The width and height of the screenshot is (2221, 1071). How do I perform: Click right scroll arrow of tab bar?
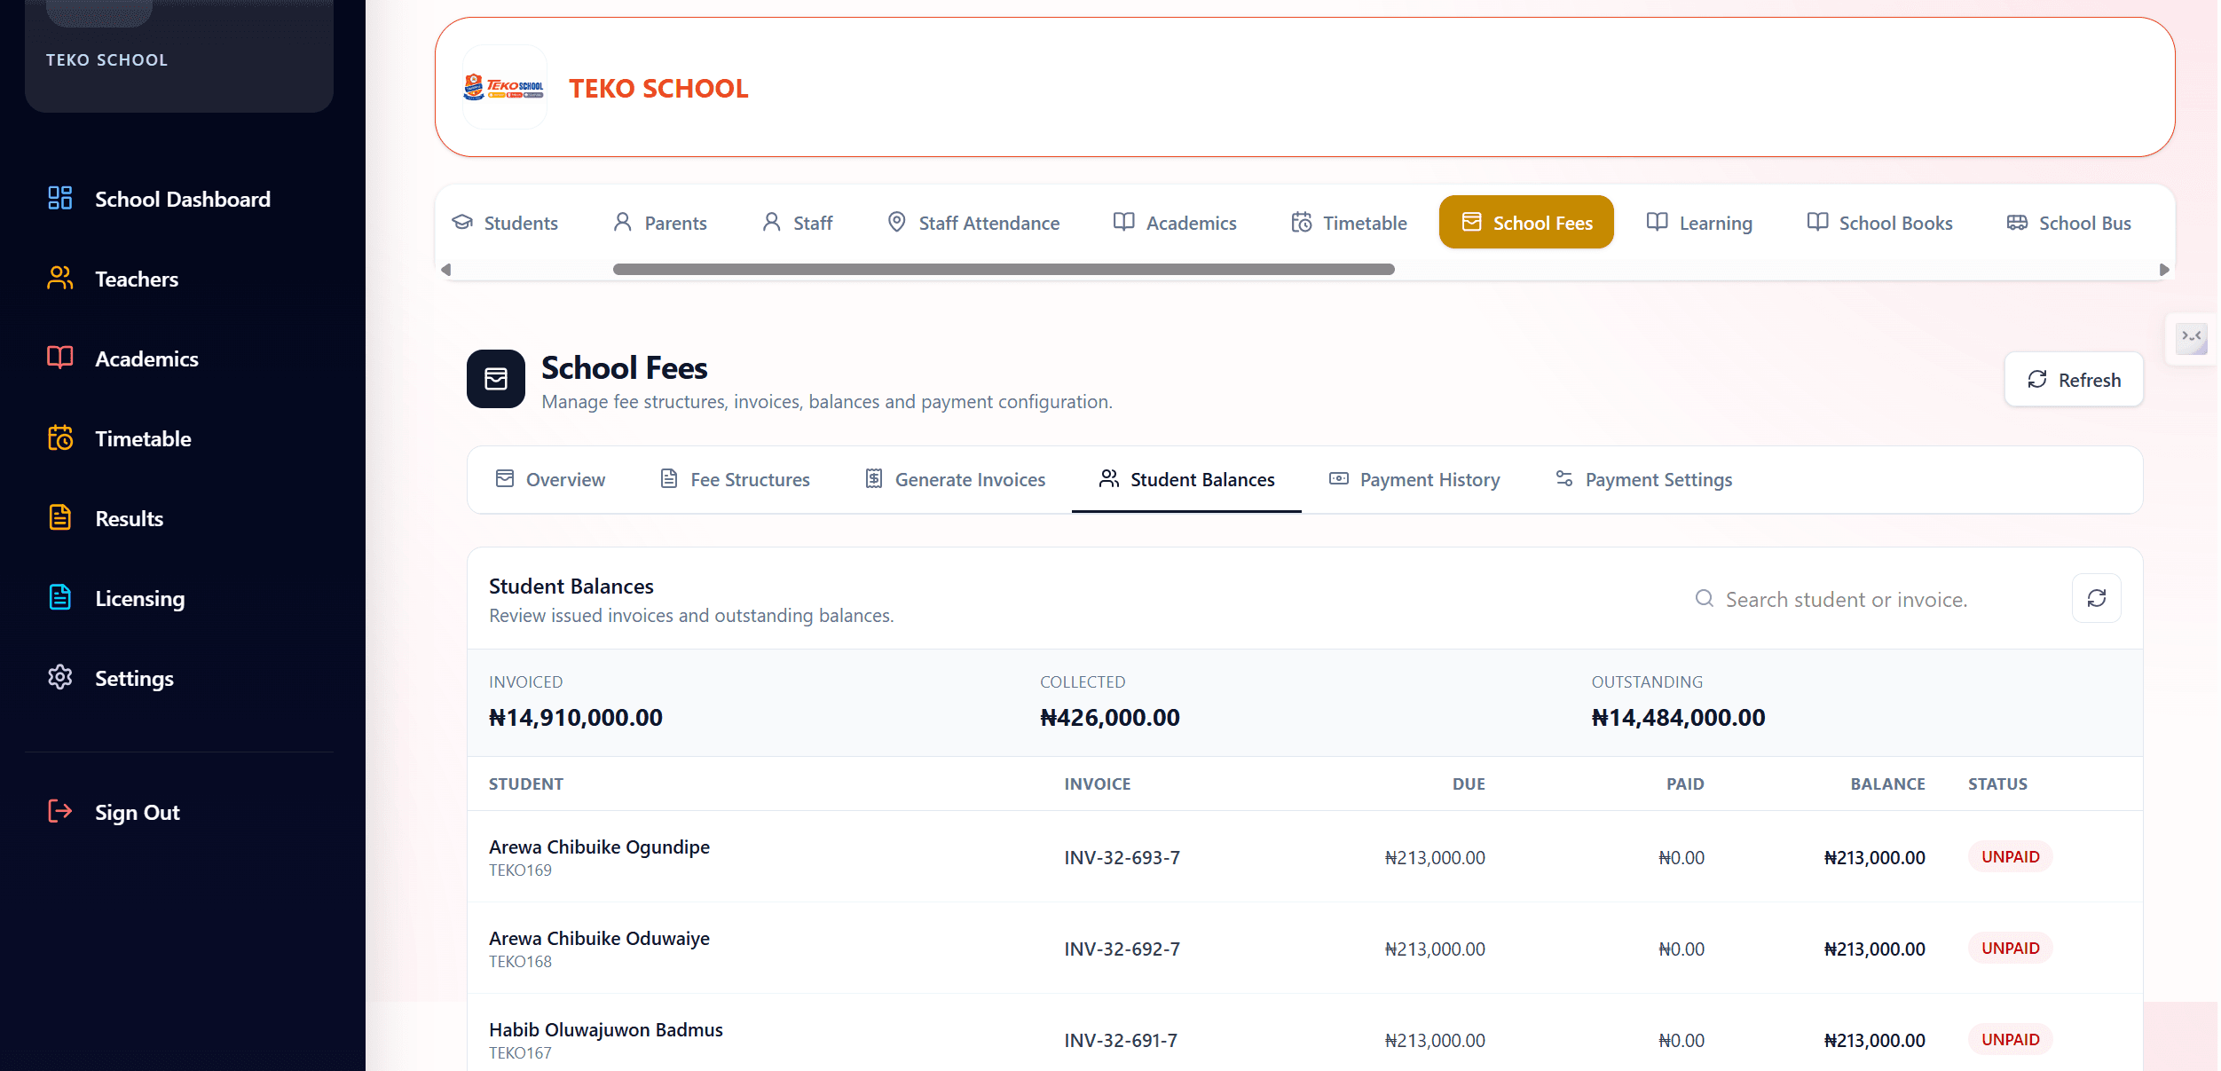(x=2164, y=270)
